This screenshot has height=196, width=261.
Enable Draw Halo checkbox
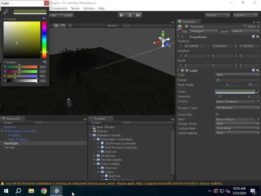217,115
